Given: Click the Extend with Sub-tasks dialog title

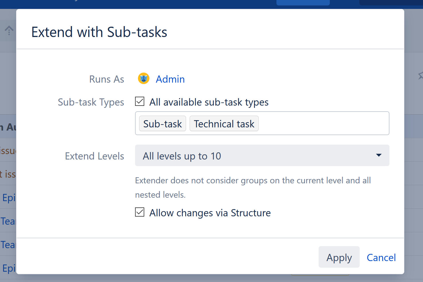Looking at the screenshot, I should 99,32.
